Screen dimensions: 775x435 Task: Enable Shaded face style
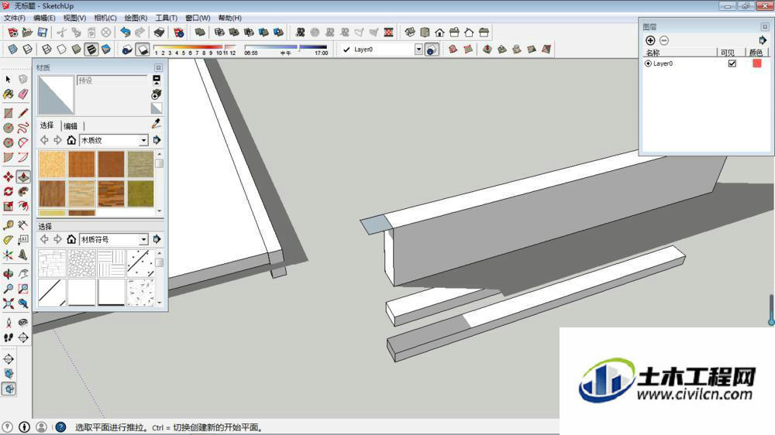click(x=76, y=50)
